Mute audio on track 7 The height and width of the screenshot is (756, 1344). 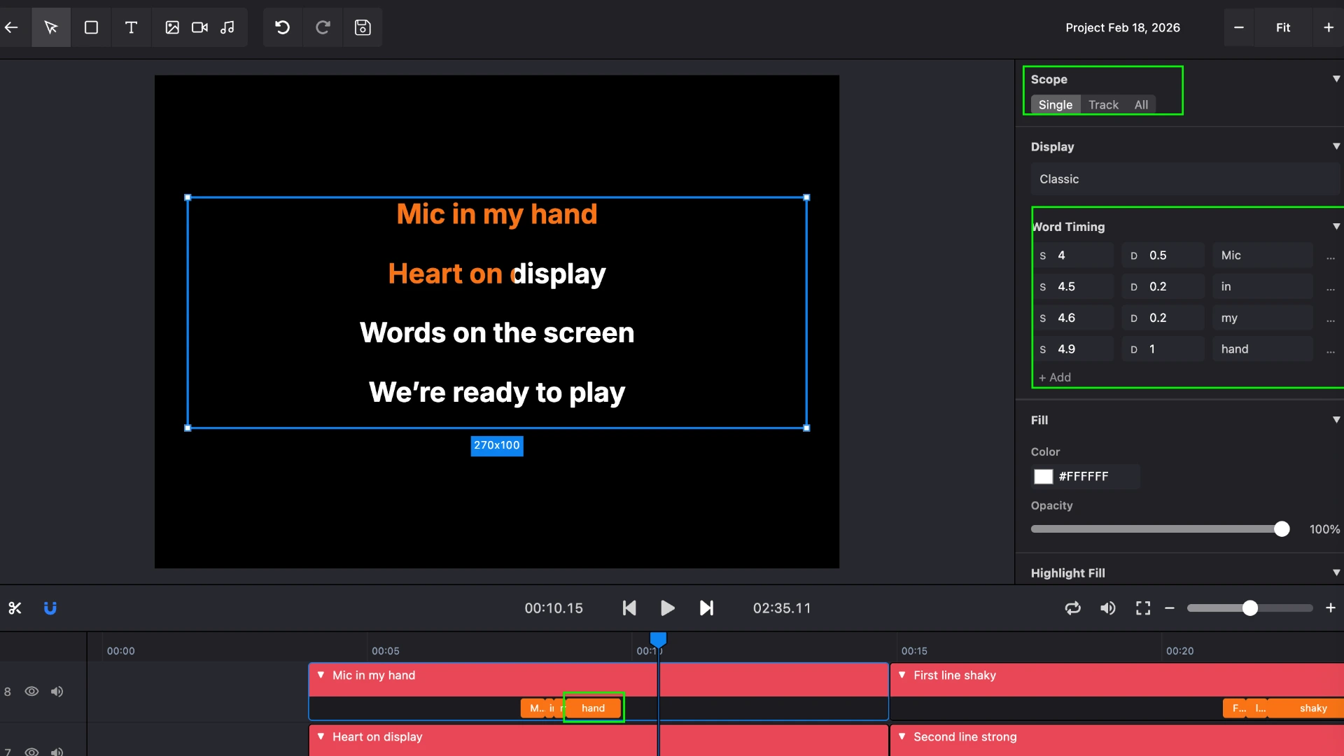pos(57,752)
